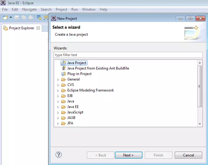
Task: Select the Project Explorer tab
Action: coord(22,28)
